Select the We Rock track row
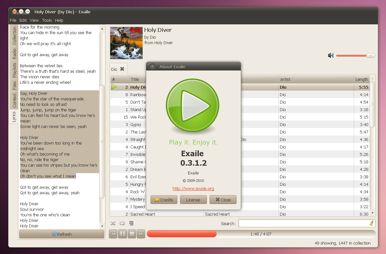The image size is (386, 254). pyautogui.click(x=240, y=117)
